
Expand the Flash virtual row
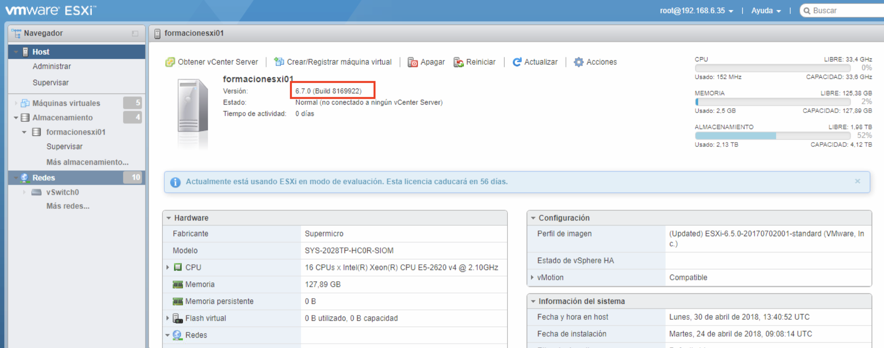pos(168,318)
